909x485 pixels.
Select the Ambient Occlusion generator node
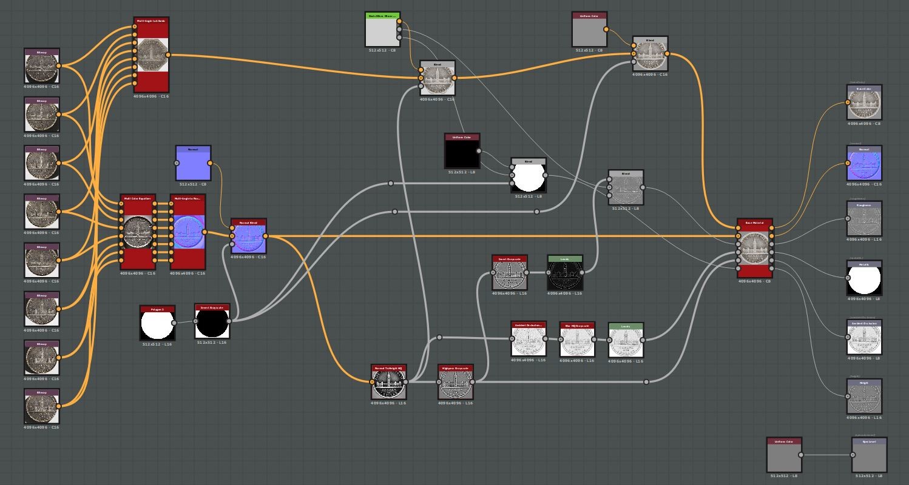pyautogui.click(x=528, y=339)
